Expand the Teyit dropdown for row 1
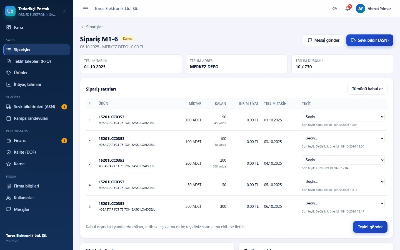The width and height of the screenshot is (400, 250). [x=343, y=117]
